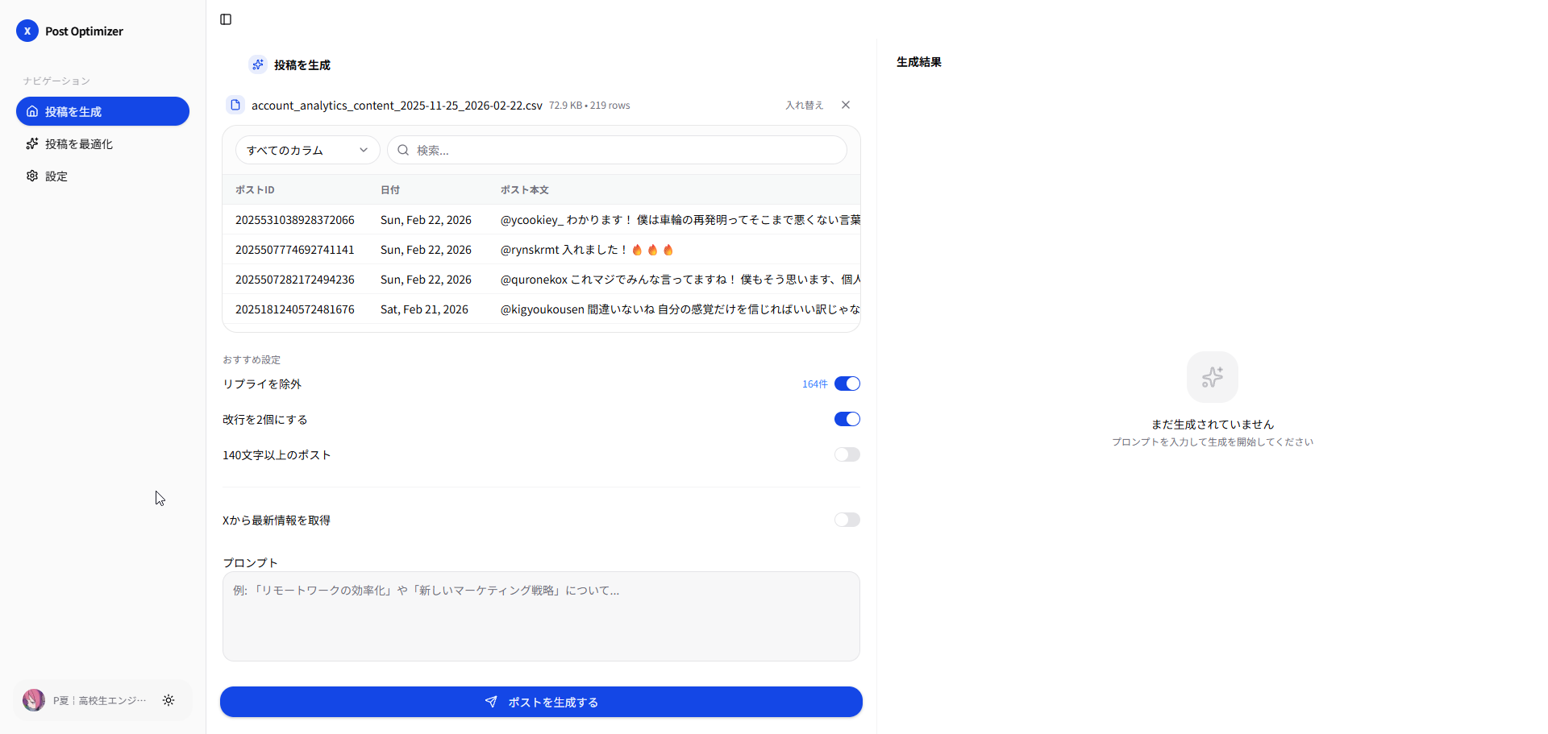Viewport: 1548px width, 734px height.
Task: Go to 設定 settings page
Action: point(56,176)
